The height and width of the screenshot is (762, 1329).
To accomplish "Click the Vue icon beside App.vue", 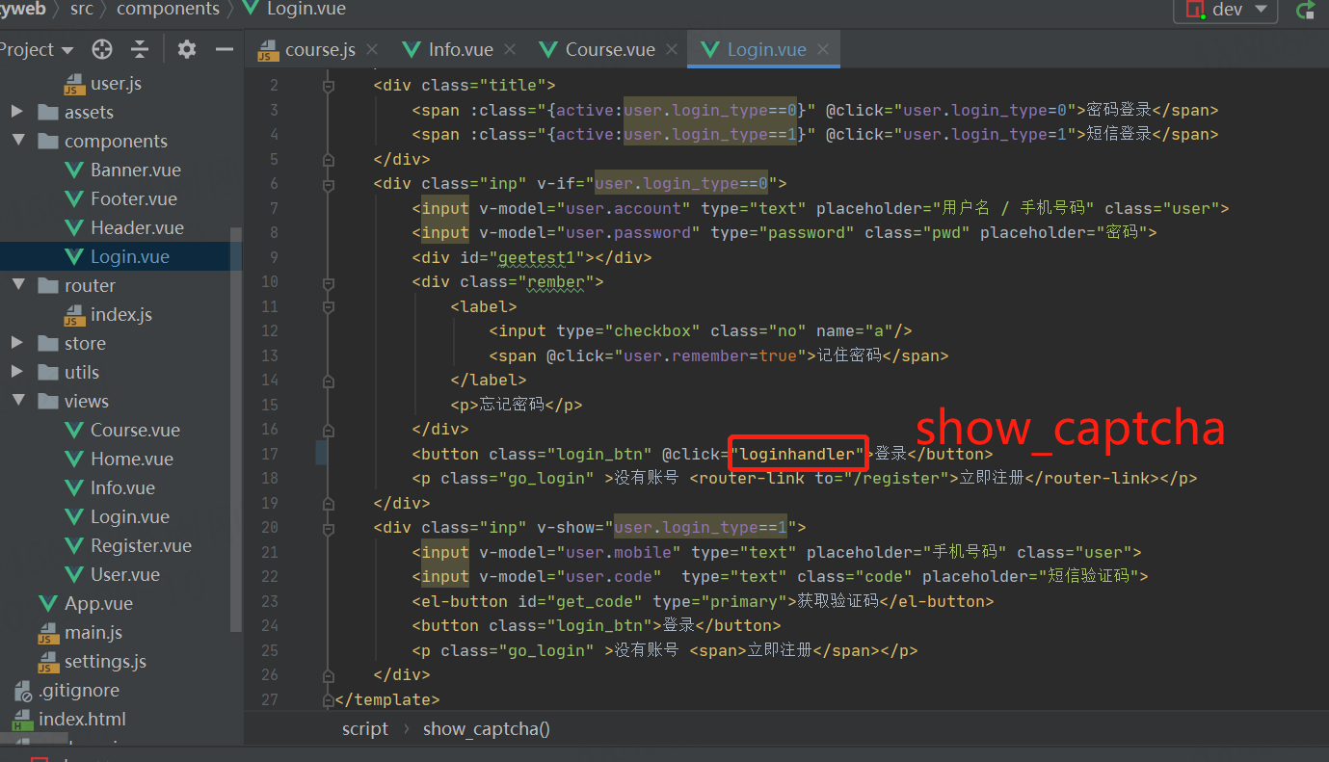I will [48, 604].
